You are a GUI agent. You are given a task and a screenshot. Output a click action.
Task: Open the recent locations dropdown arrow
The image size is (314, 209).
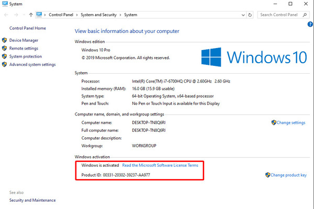pyautogui.click(x=24, y=15)
